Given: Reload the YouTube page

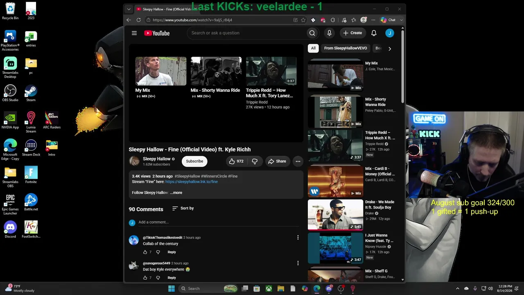Looking at the screenshot, I should 138,20.
